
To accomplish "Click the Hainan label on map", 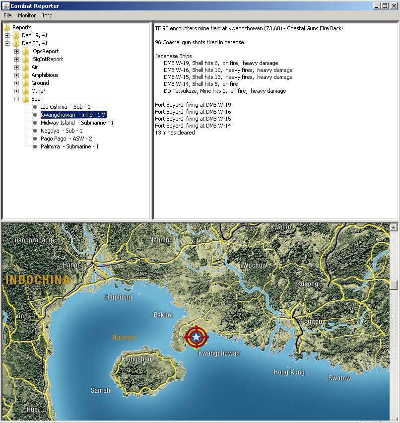I will tap(124, 337).
